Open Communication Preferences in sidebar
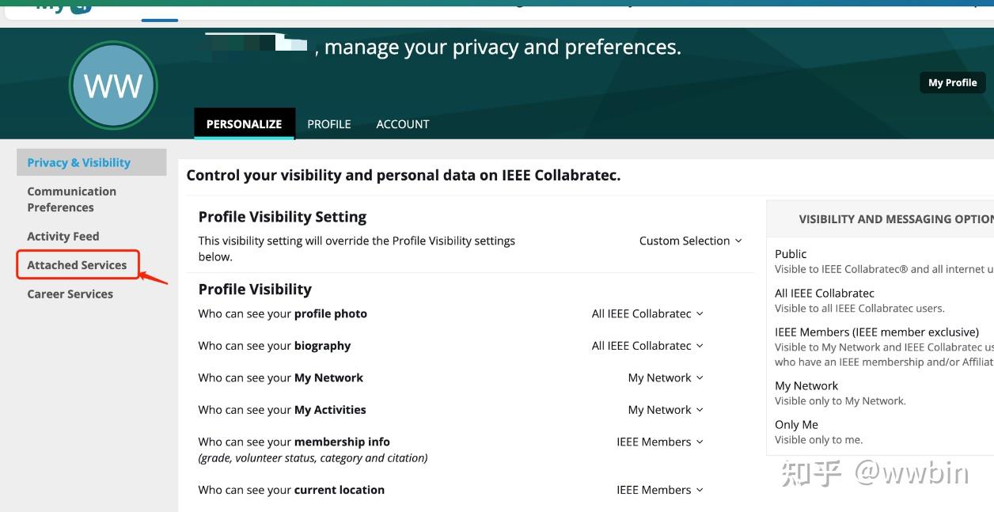The image size is (994, 512). pos(72,199)
